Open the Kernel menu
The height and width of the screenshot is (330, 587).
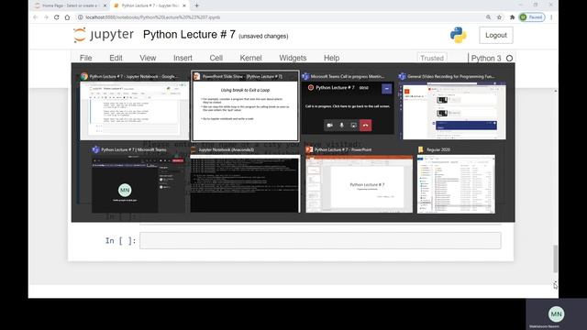tap(250, 58)
